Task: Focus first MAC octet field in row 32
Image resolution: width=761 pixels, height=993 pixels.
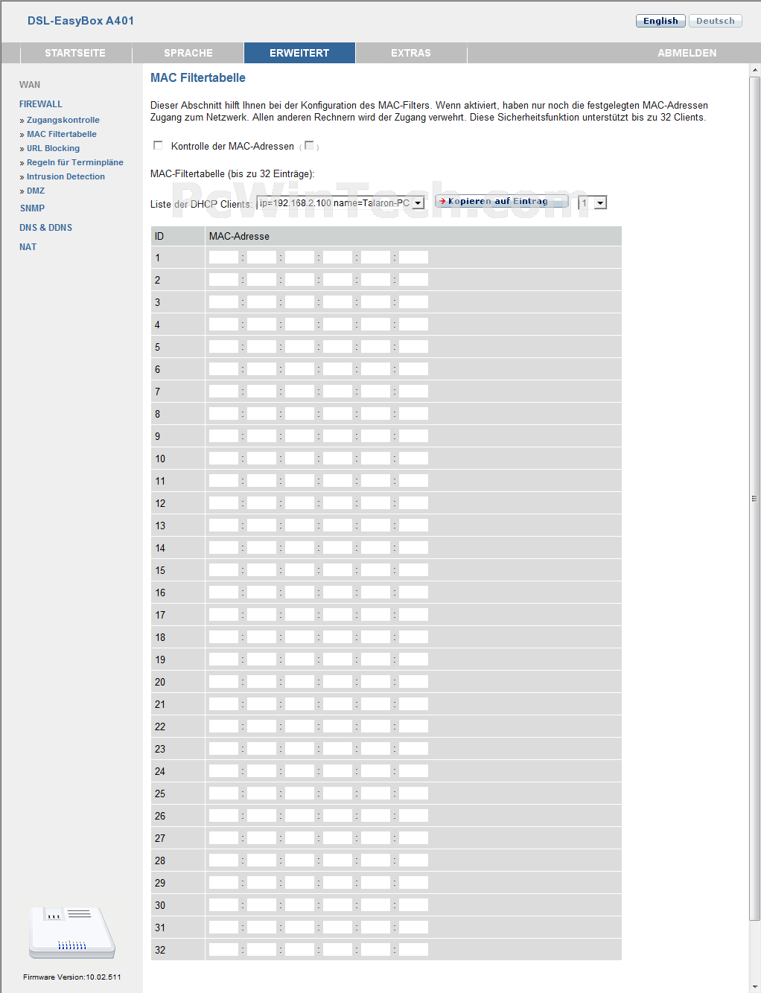Action: tap(223, 950)
